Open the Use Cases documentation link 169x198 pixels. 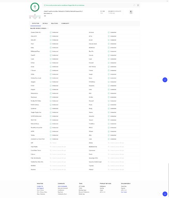tap(124, 192)
